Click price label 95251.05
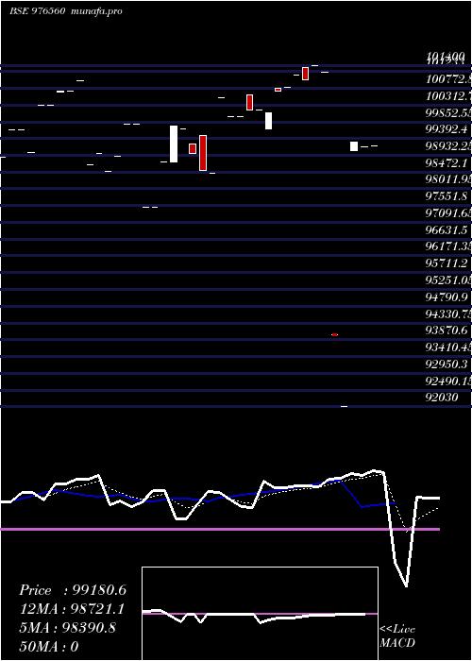Screen dimensions: 472x661 point(448,280)
